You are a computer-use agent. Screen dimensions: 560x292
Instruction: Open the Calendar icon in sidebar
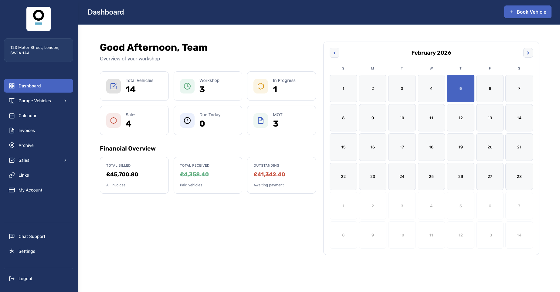click(x=12, y=116)
